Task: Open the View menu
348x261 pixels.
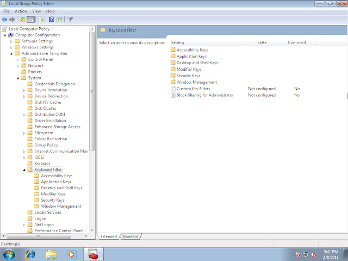Action: (36, 11)
